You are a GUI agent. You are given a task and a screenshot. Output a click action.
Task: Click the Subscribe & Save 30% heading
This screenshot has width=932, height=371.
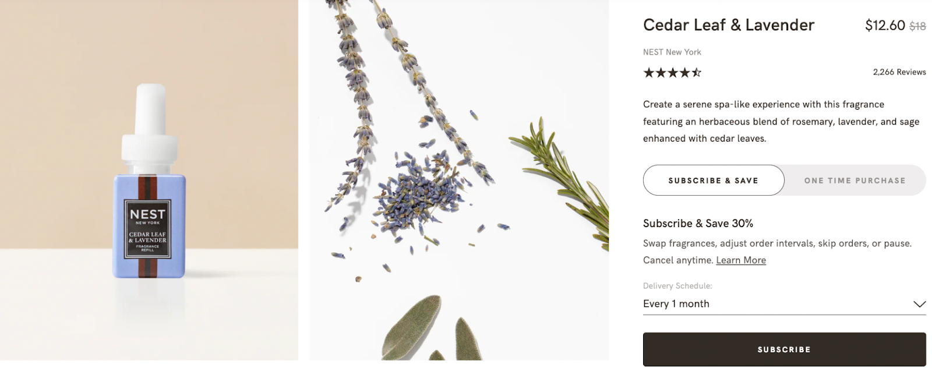(x=698, y=224)
